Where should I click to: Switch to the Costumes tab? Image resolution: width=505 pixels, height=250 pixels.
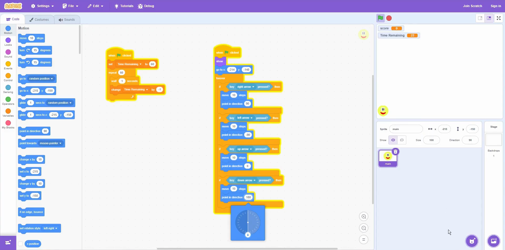39,20
